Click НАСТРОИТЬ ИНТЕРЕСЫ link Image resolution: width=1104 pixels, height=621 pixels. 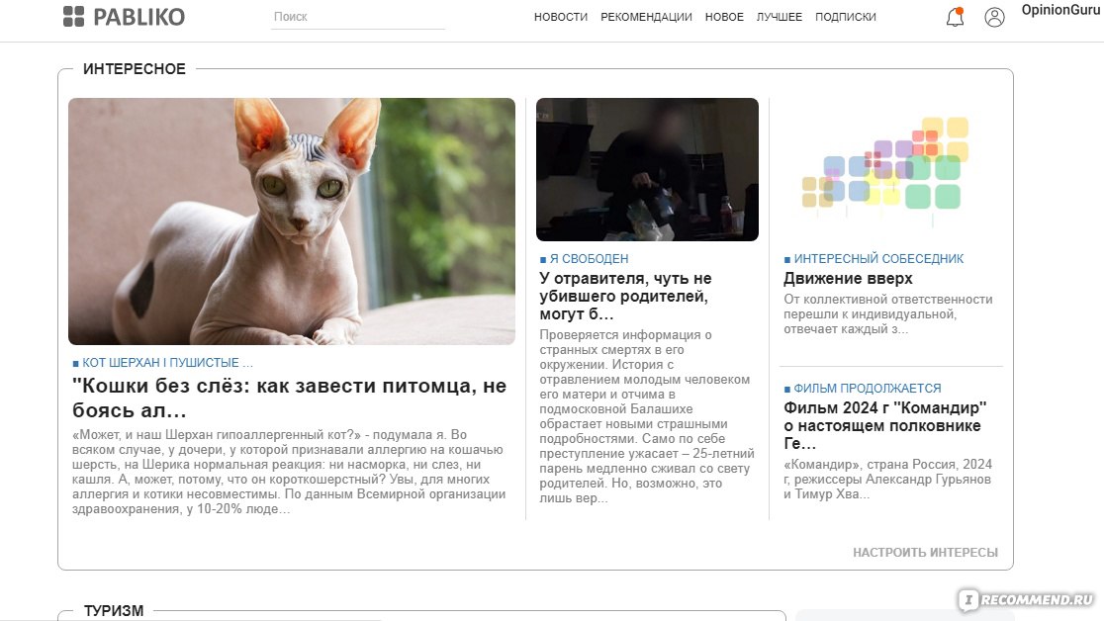click(x=925, y=552)
